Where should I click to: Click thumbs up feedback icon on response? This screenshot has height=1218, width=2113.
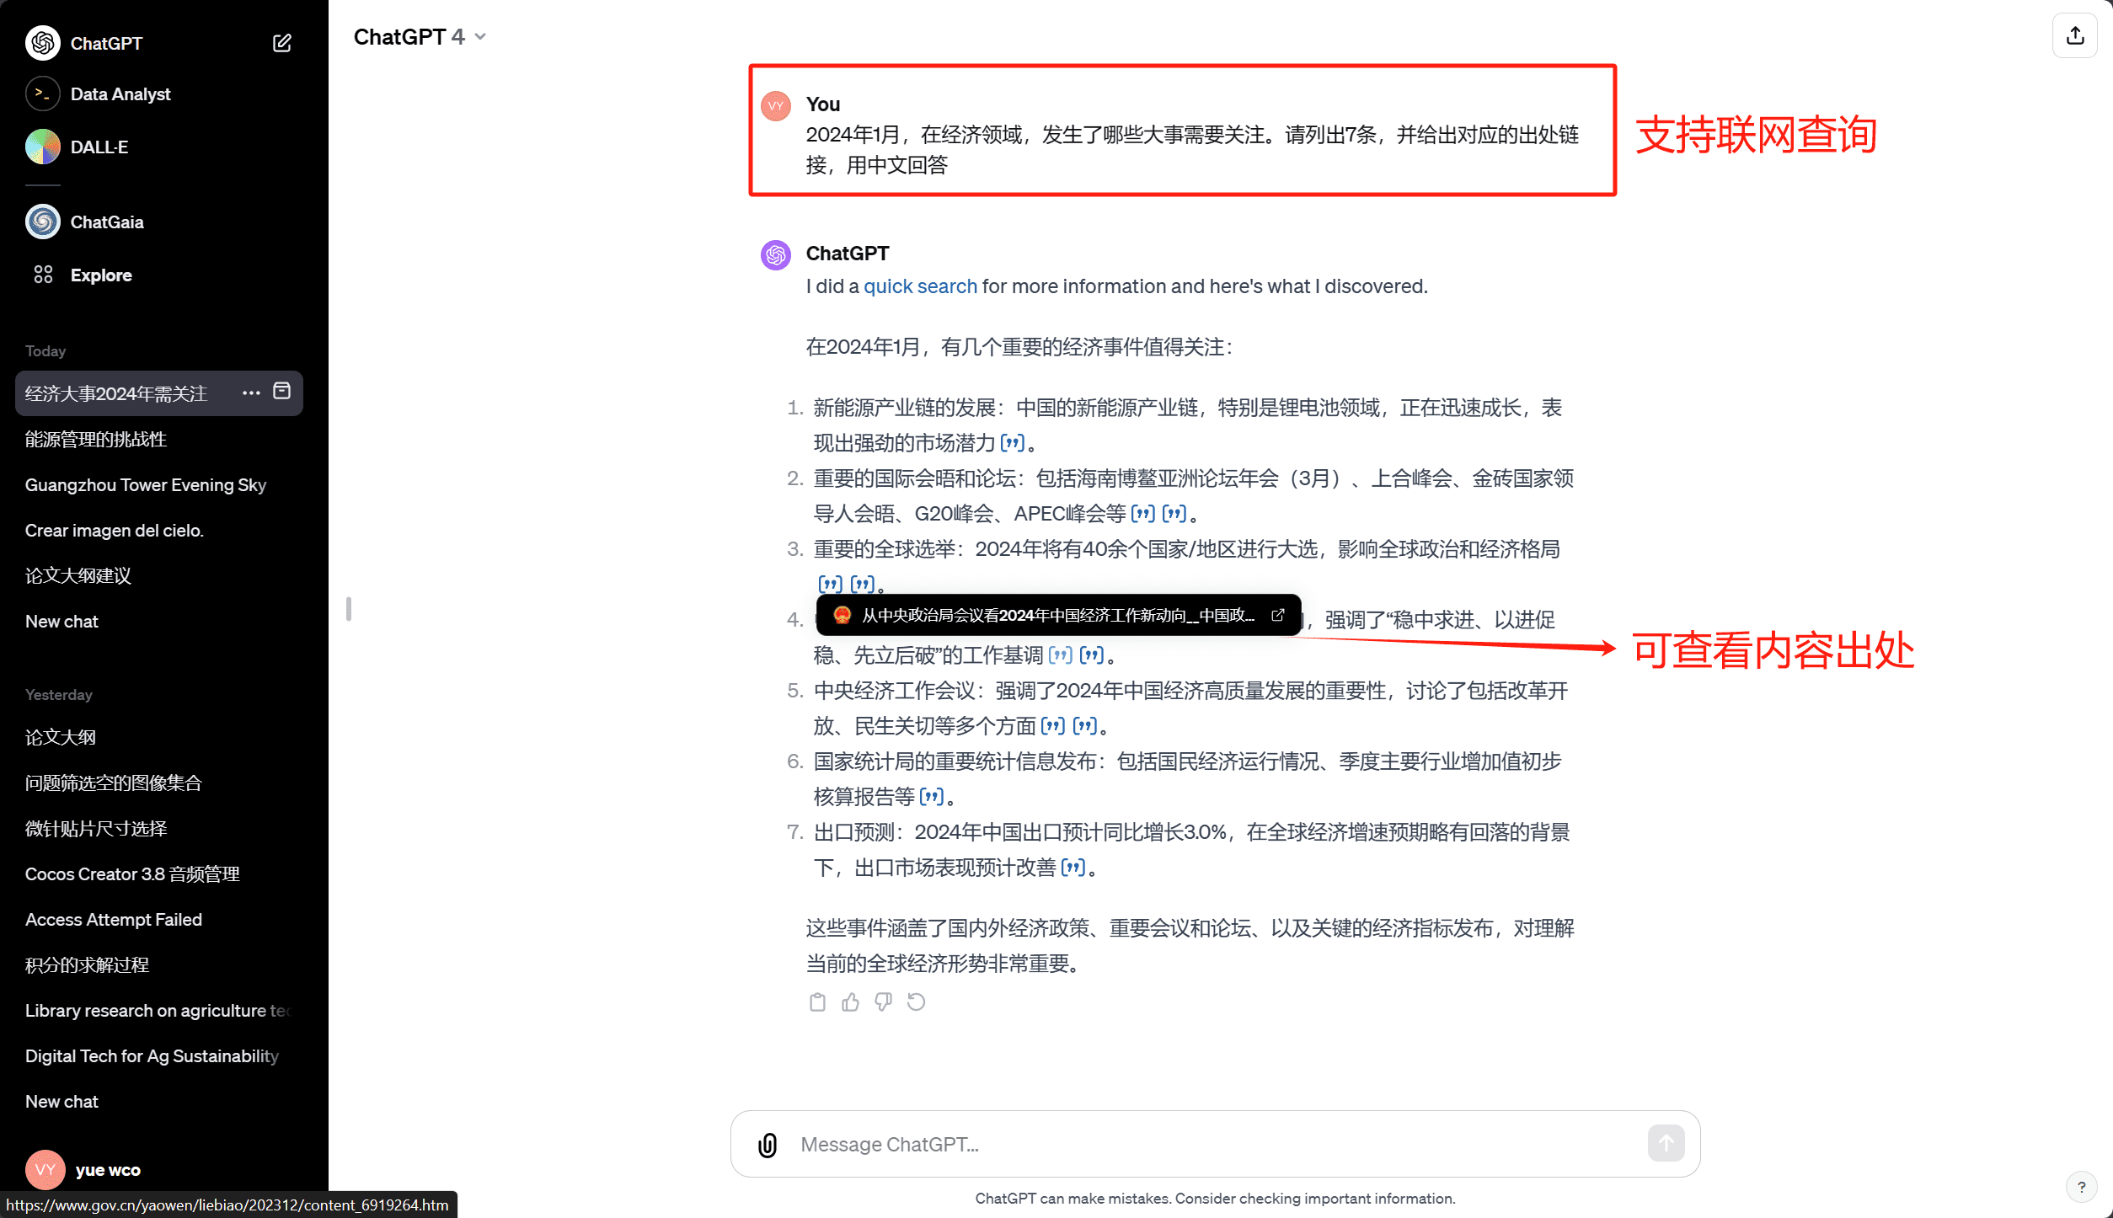pyautogui.click(x=852, y=1003)
